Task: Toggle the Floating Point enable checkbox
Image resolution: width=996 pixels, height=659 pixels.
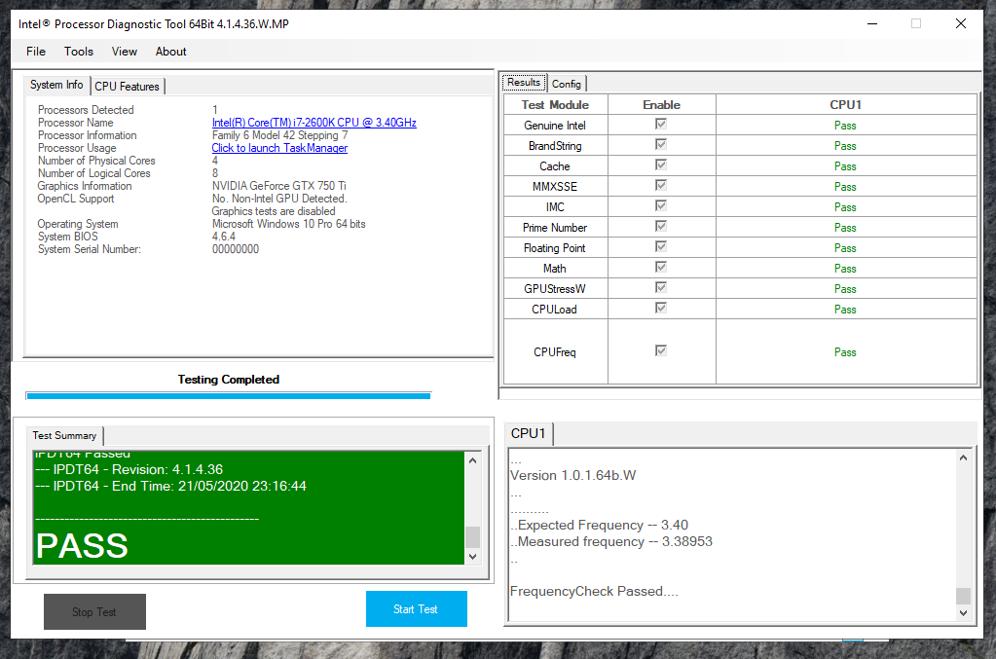Action: tap(661, 246)
